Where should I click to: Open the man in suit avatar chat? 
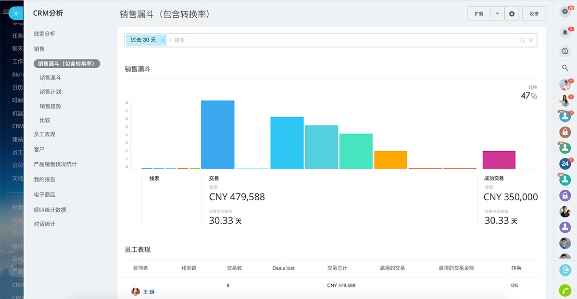(565, 211)
